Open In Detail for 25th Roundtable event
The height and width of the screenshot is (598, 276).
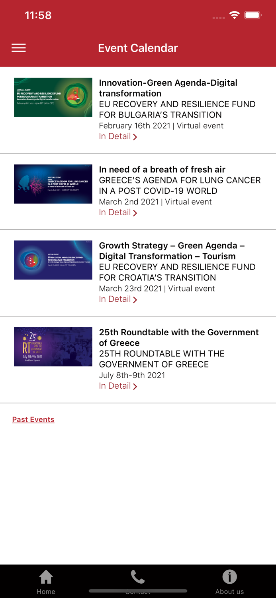click(x=118, y=386)
